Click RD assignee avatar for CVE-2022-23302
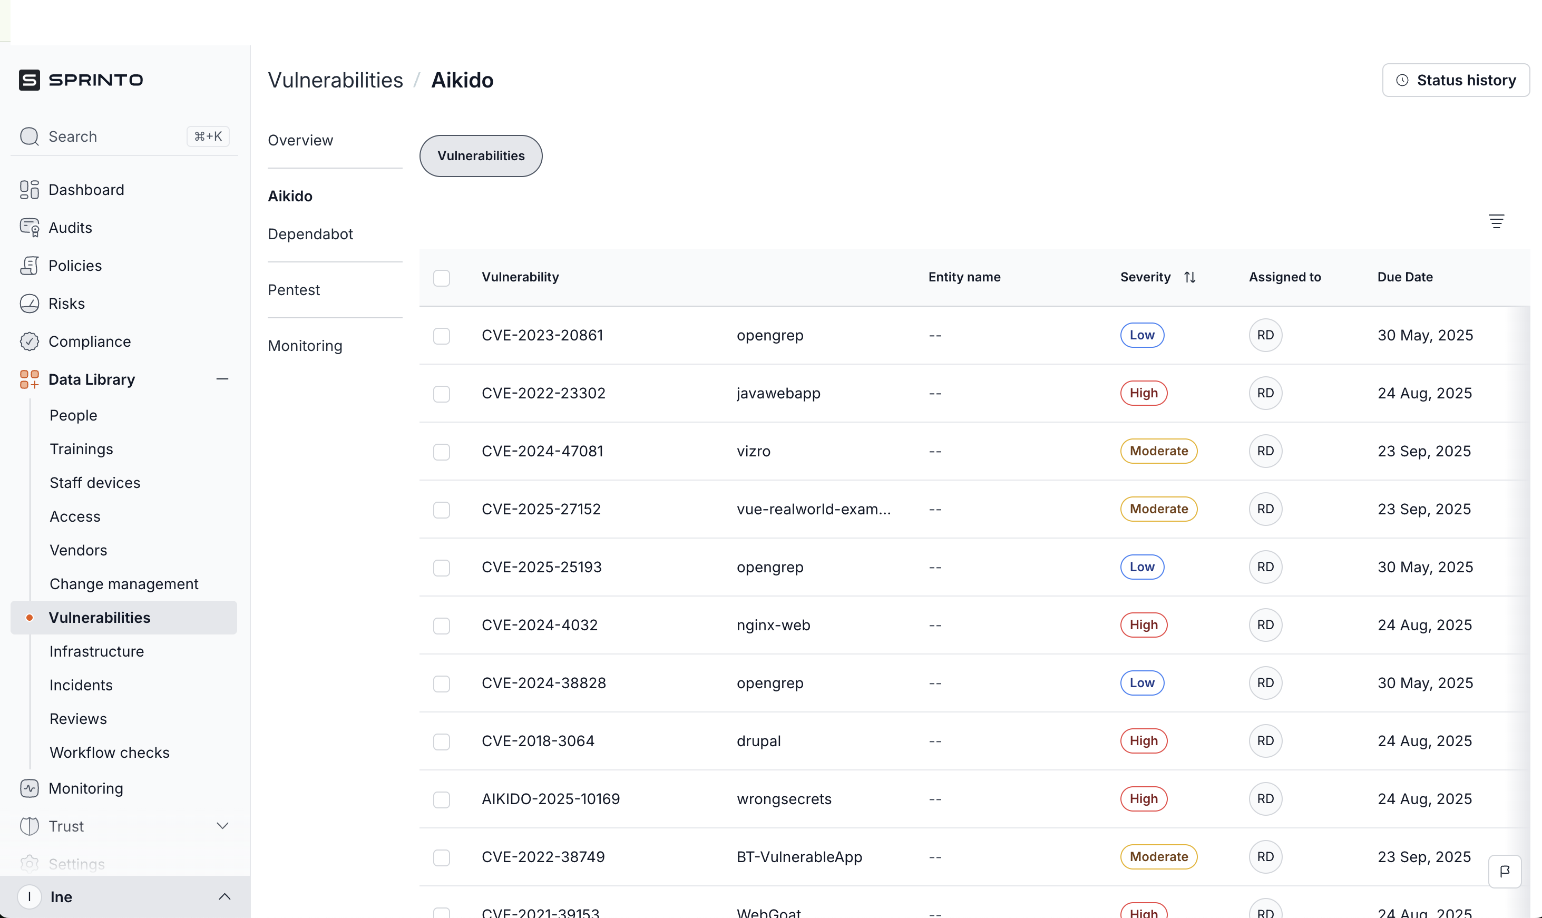Viewport: 1542px width, 918px height. point(1265,393)
